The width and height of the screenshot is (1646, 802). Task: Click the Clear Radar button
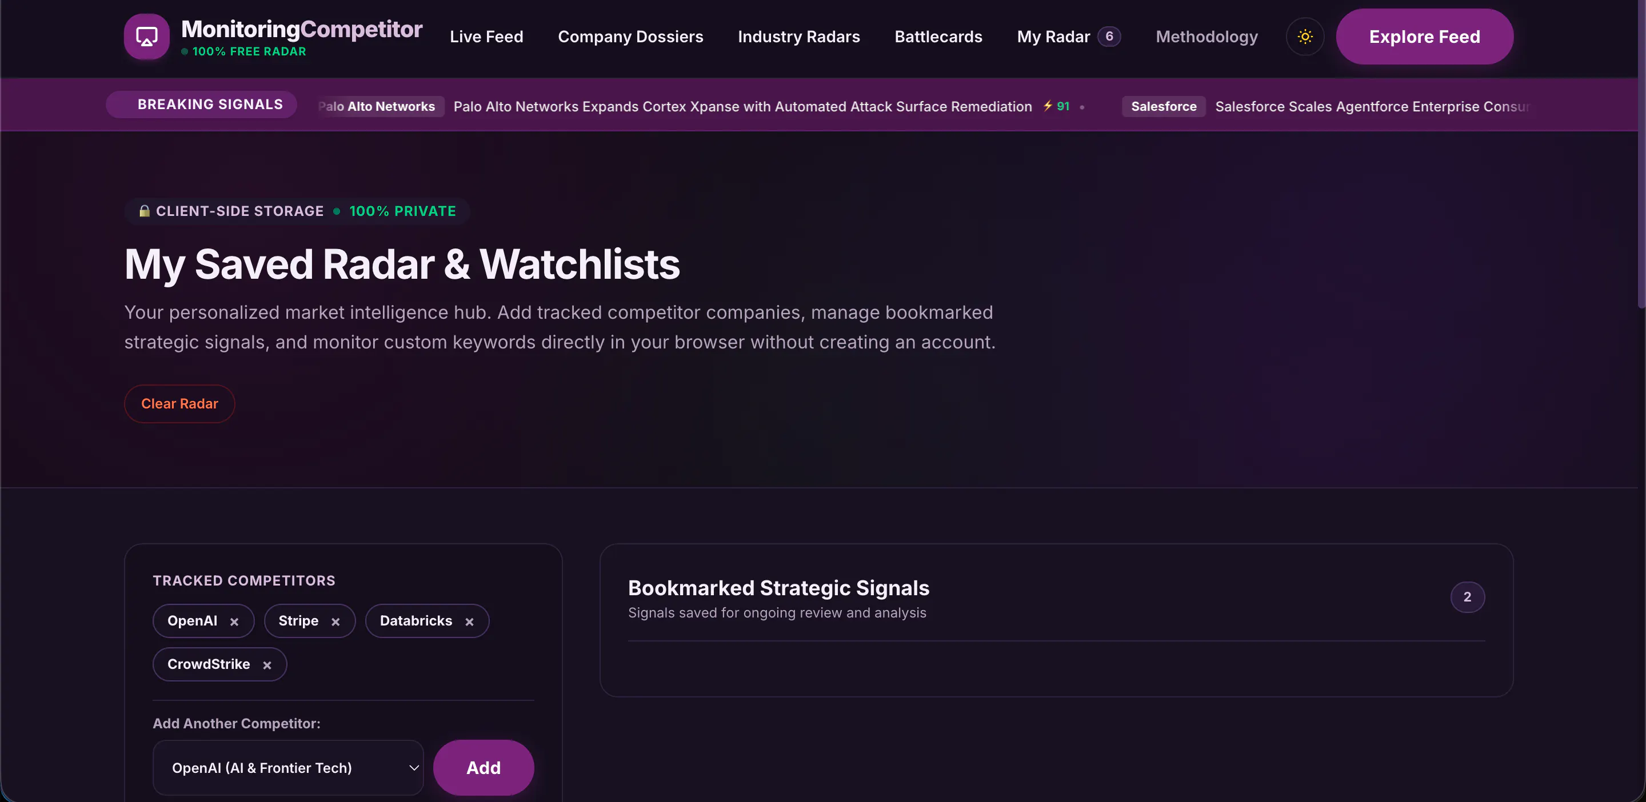(x=179, y=403)
